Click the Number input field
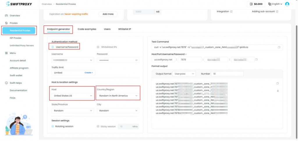 point(227,74)
